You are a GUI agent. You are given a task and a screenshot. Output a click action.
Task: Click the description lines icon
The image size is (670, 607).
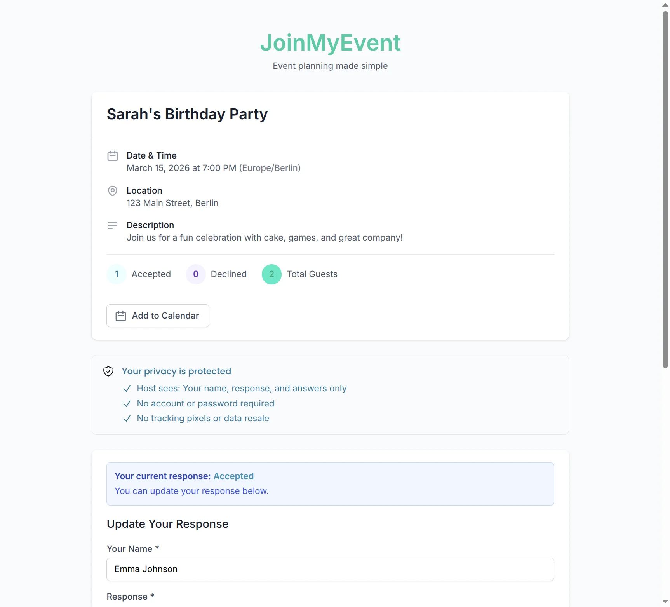pyautogui.click(x=113, y=225)
